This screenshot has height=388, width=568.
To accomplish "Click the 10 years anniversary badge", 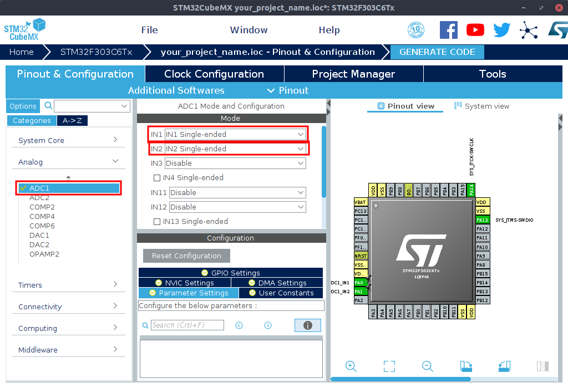I will pos(416,30).
